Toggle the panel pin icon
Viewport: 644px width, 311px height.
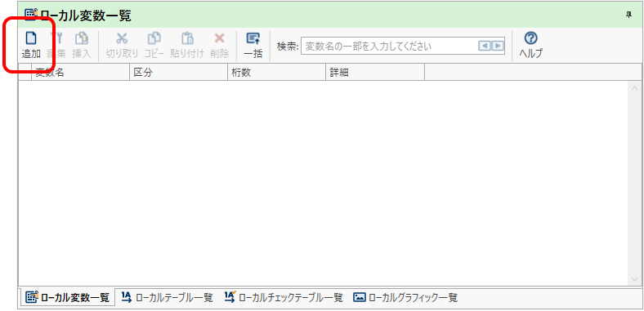(x=628, y=15)
